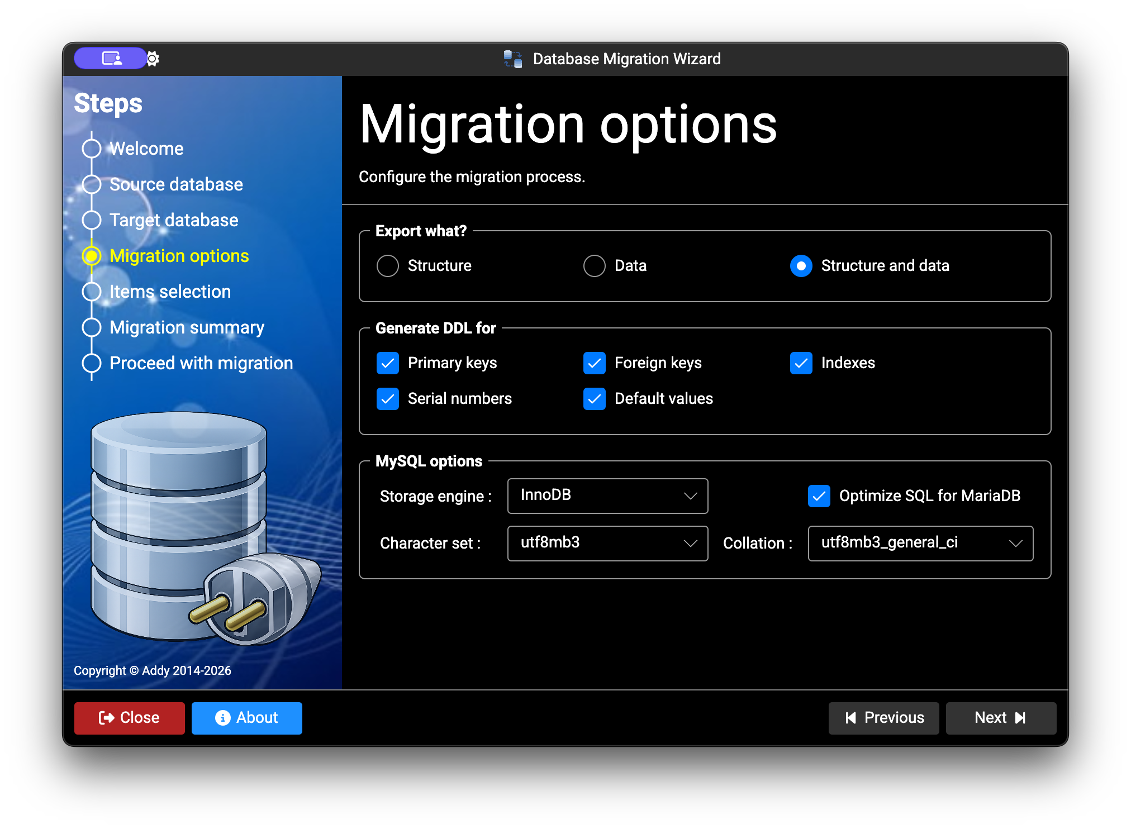
Task: Click the purple screen-share icon top left
Action: coord(110,58)
